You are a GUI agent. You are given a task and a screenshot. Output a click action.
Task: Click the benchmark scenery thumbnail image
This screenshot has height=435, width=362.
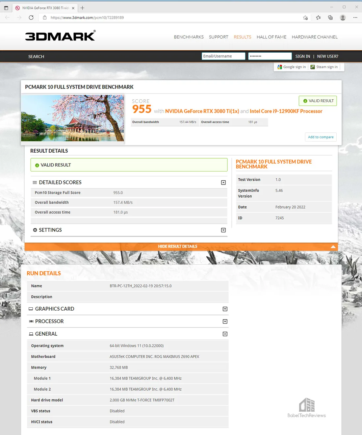point(72,118)
